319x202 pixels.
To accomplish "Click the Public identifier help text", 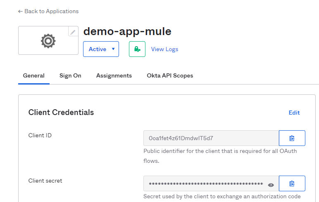I will click(220, 156).
